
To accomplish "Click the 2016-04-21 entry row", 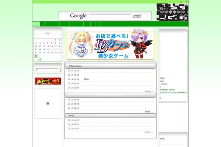I will pyautogui.click(x=110, y=104).
